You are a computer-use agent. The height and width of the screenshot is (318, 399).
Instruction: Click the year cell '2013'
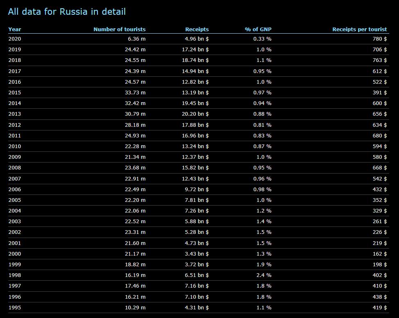[15, 114]
